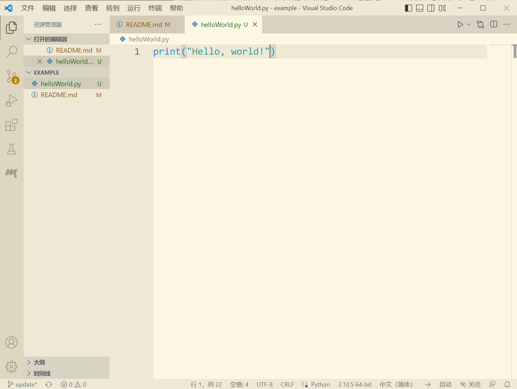Click the editor vertical scrollbar

pos(515,52)
